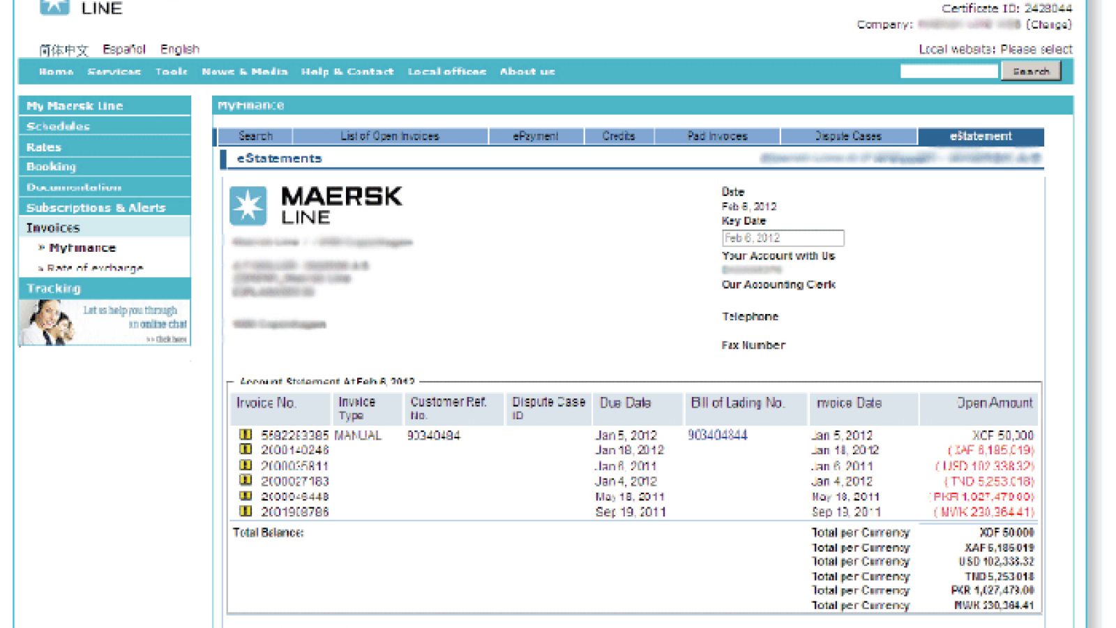Open details icon for invoice 2000140246

click(245, 450)
